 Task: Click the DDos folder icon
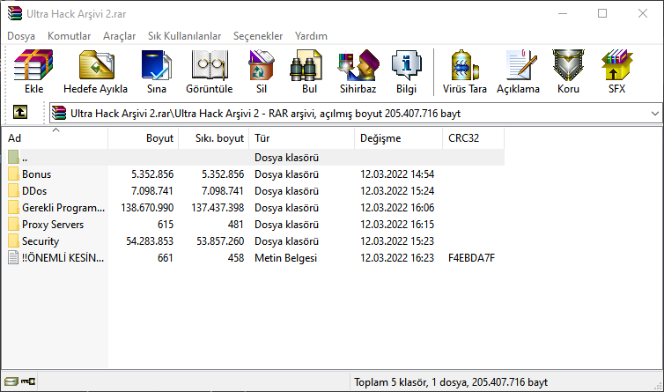point(13,190)
